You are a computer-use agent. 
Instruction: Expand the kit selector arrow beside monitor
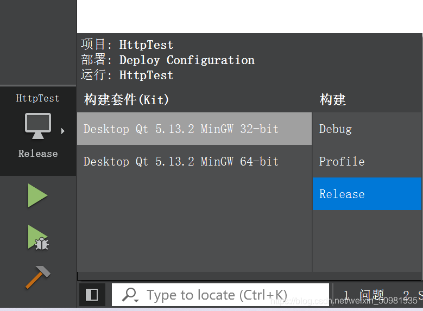click(x=63, y=131)
